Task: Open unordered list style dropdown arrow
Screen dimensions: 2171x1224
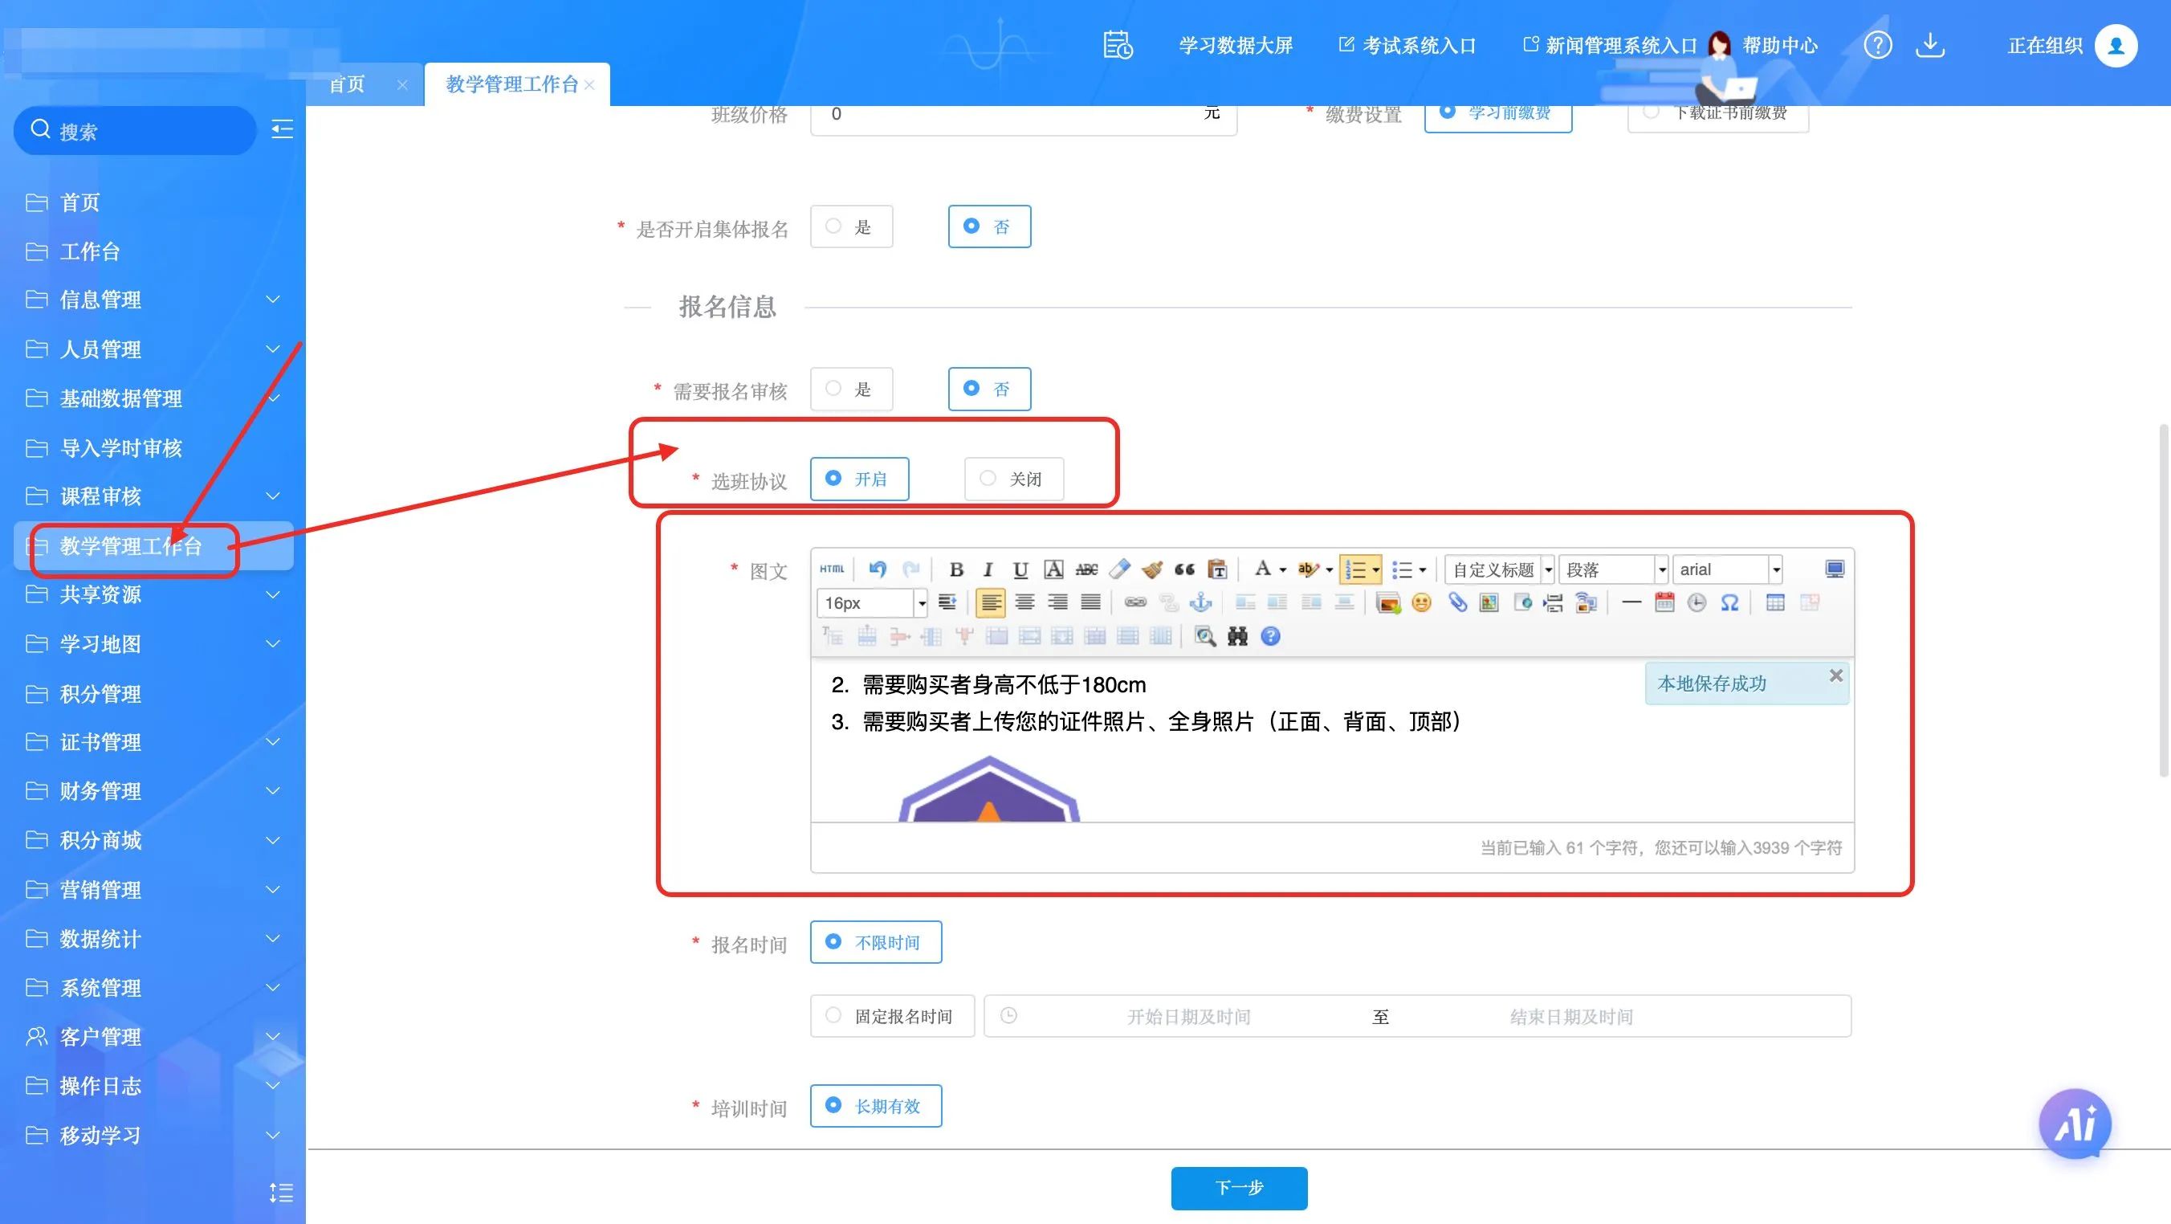Action: (x=1423, y=570)
